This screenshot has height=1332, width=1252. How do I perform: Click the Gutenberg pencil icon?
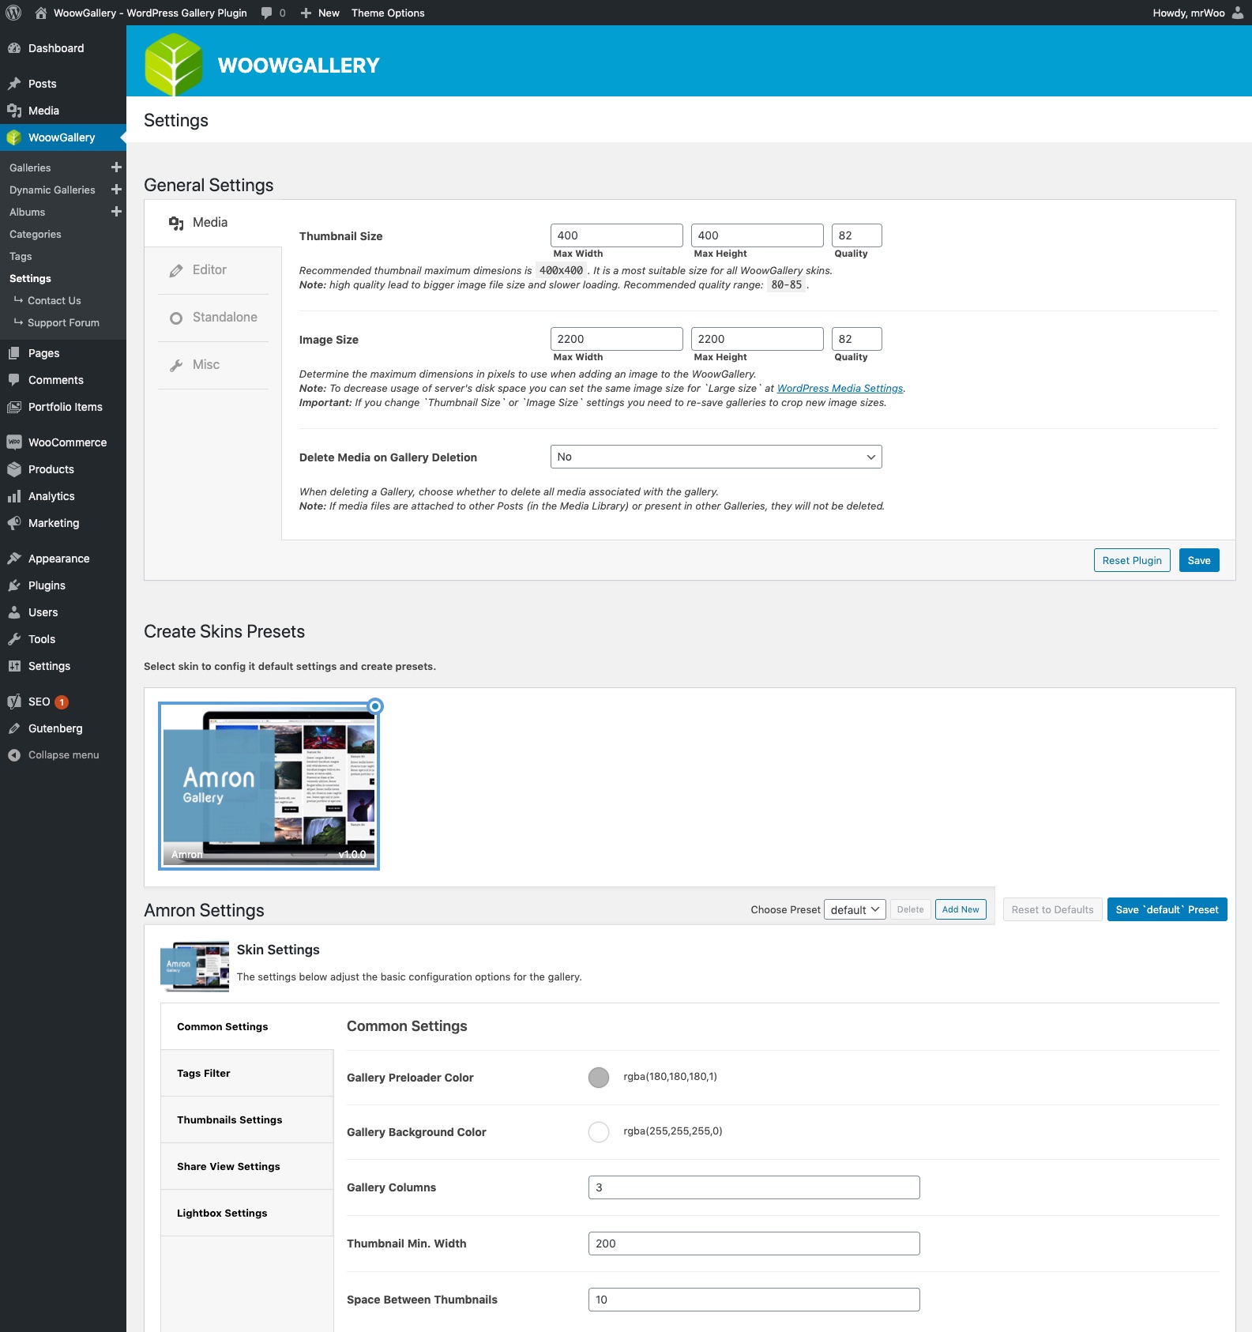coord(14,728)
